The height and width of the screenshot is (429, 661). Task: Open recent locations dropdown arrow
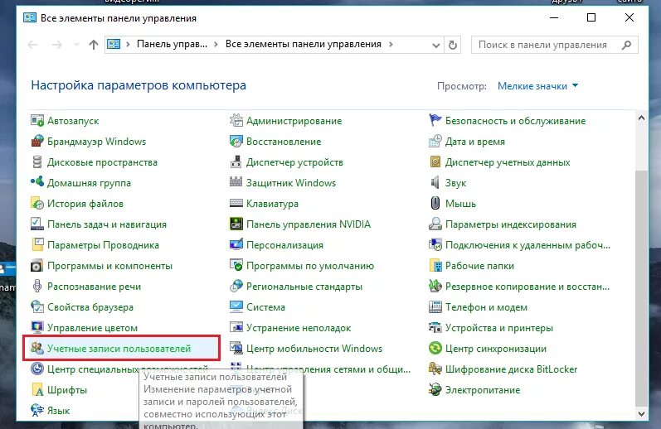point(76,45)
